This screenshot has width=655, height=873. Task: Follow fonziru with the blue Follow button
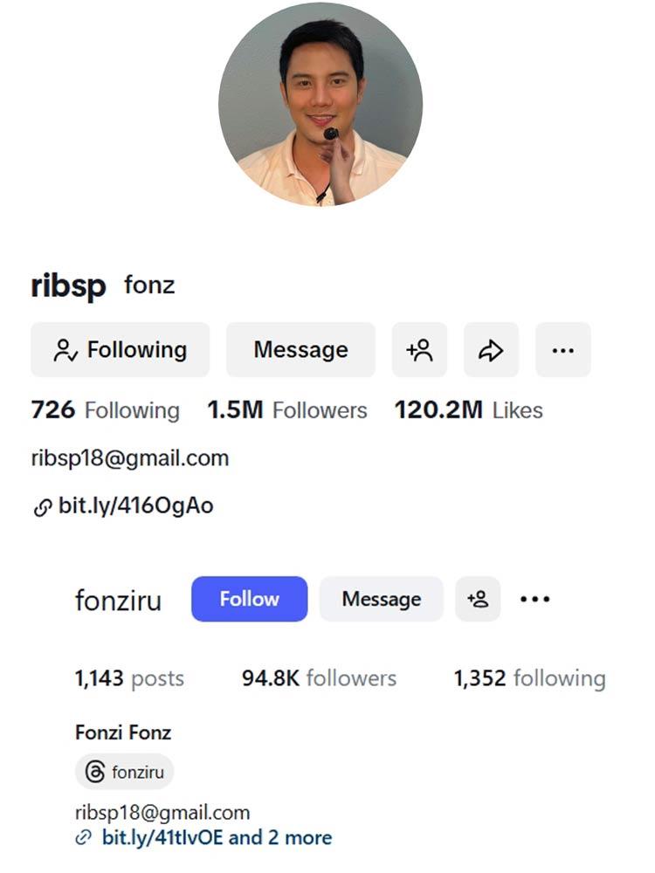click(x=249, y=599)
